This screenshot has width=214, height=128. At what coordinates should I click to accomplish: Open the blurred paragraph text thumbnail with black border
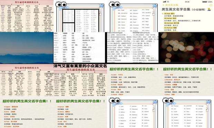click(133, 47)
